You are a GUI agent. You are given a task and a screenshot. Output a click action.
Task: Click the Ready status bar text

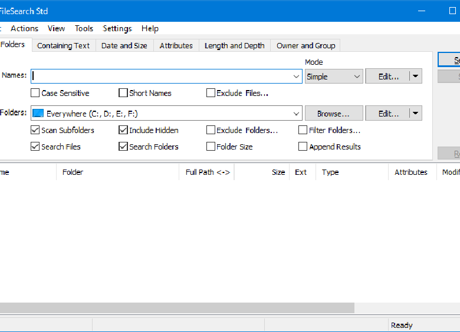(x=402, y=325)
